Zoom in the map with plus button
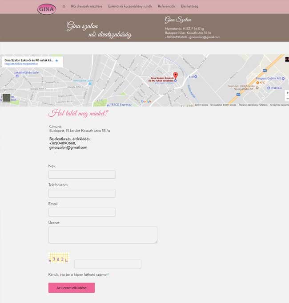289x303 pixels. click(x=287, y=93)
